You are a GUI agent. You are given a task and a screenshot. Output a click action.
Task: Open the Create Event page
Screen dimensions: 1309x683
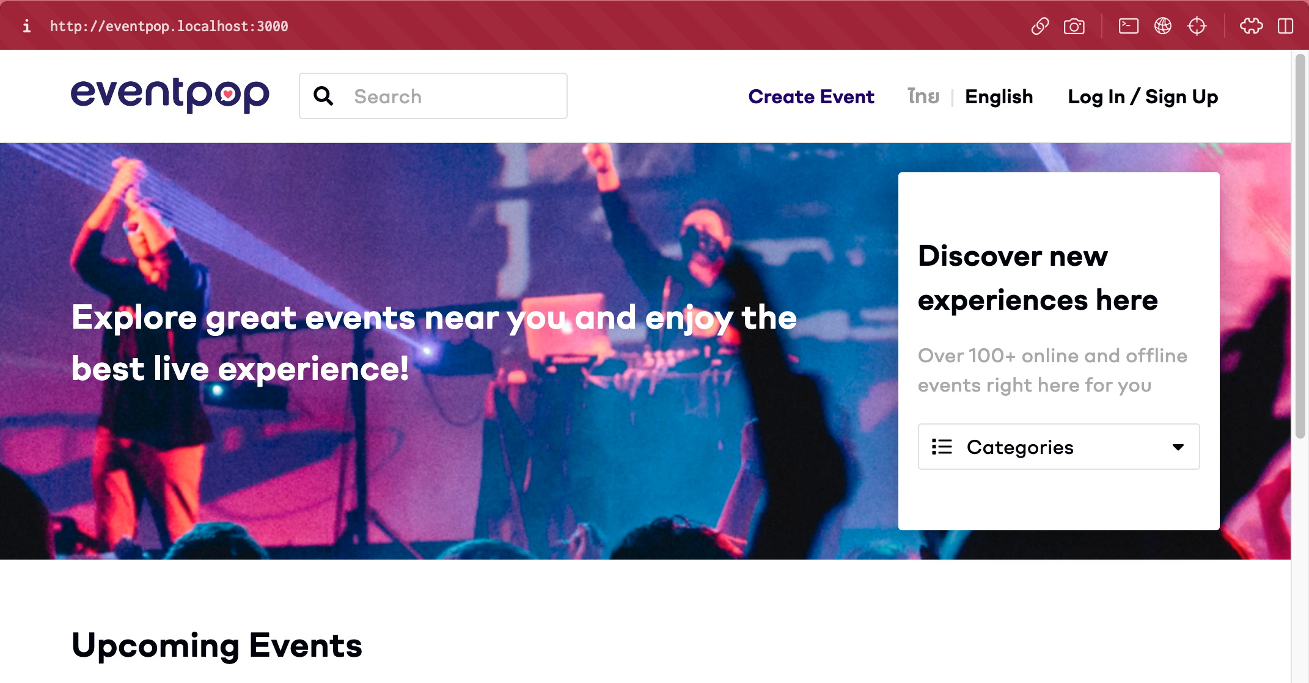click(811, 97)
